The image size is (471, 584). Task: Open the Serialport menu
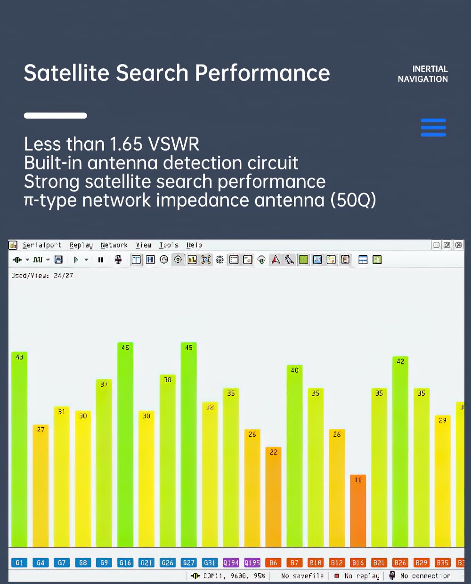(42, 245)
